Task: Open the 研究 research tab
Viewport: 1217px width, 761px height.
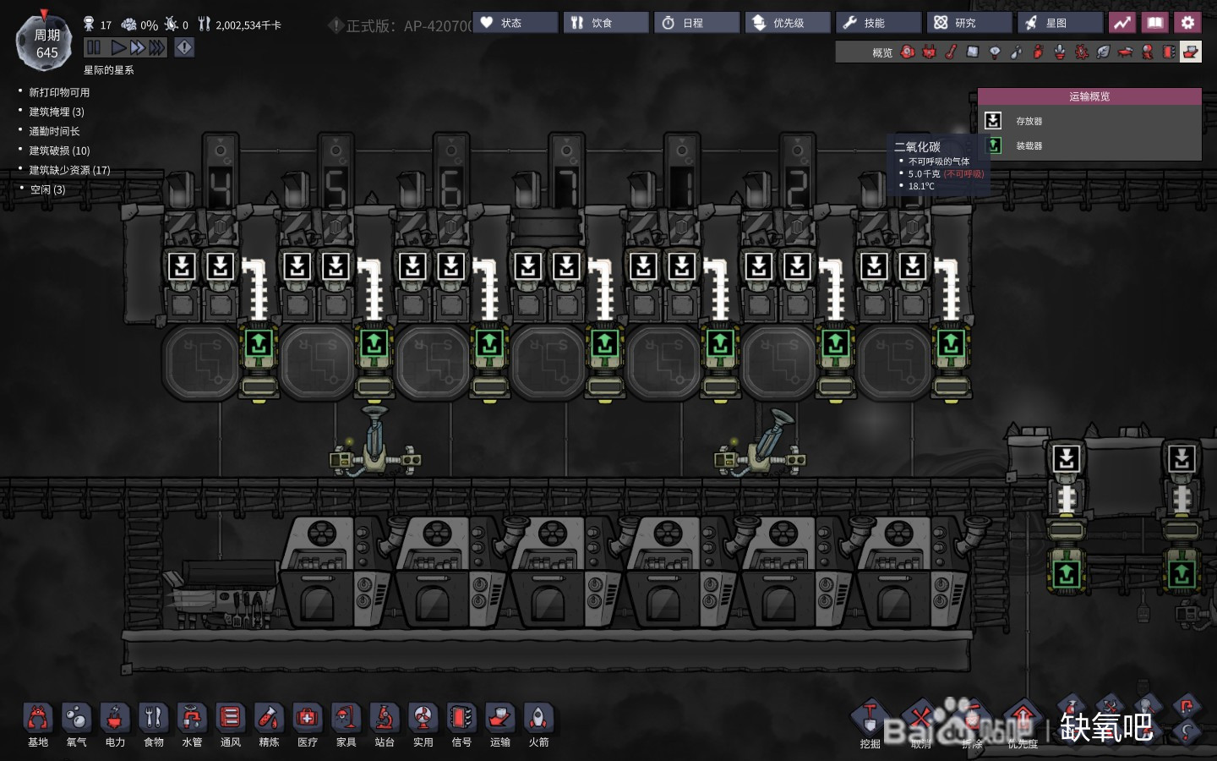Action: click(x=969, y=23)
